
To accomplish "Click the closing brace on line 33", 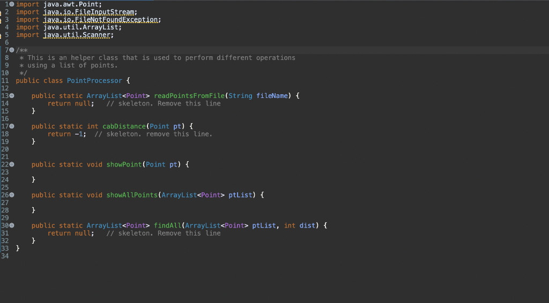I will coord(18,248).
